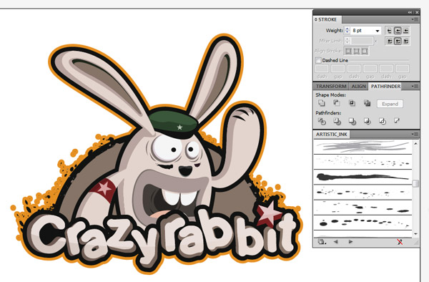Select the faint scattered splatter brush

coord(363,162)
